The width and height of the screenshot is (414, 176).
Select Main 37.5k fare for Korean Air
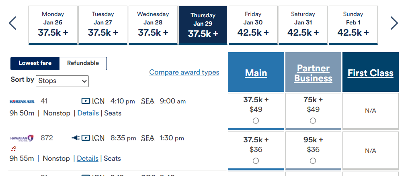pos(256,121)
